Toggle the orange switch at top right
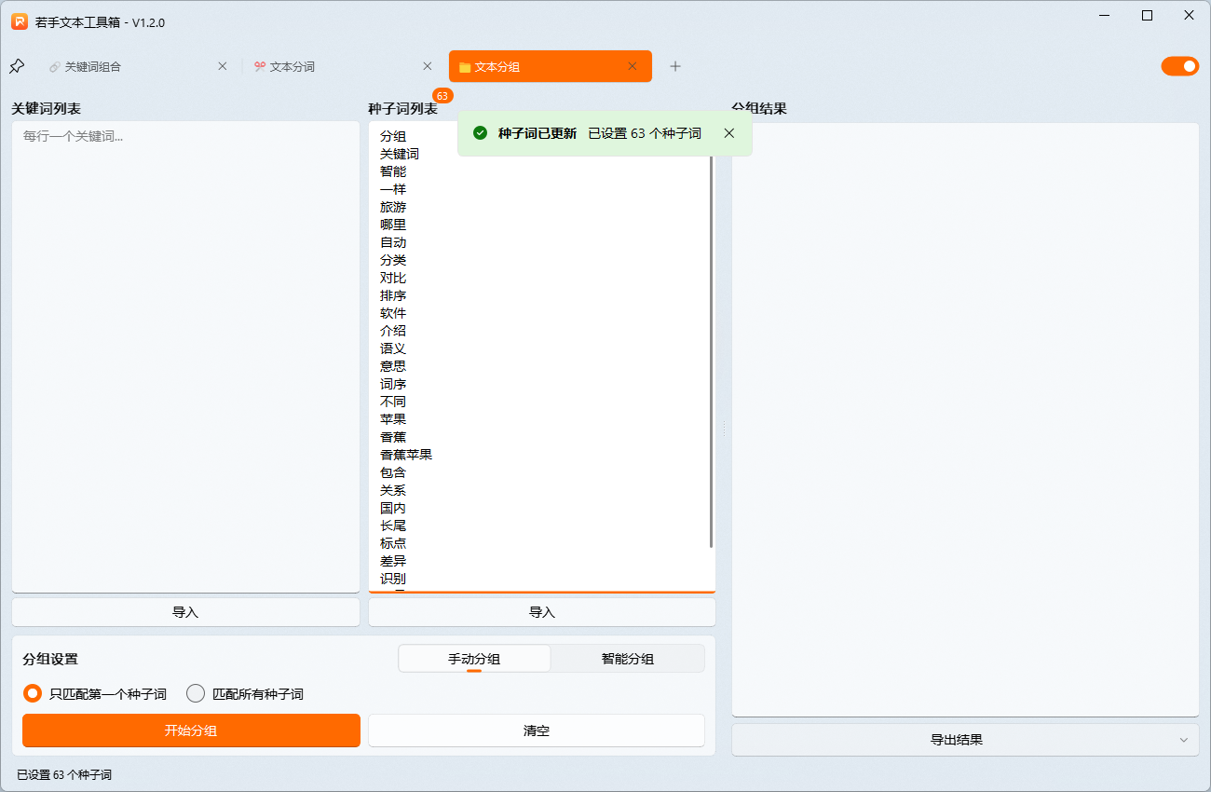Screen dimensions: 1211x792 [x=1179, y=66]
